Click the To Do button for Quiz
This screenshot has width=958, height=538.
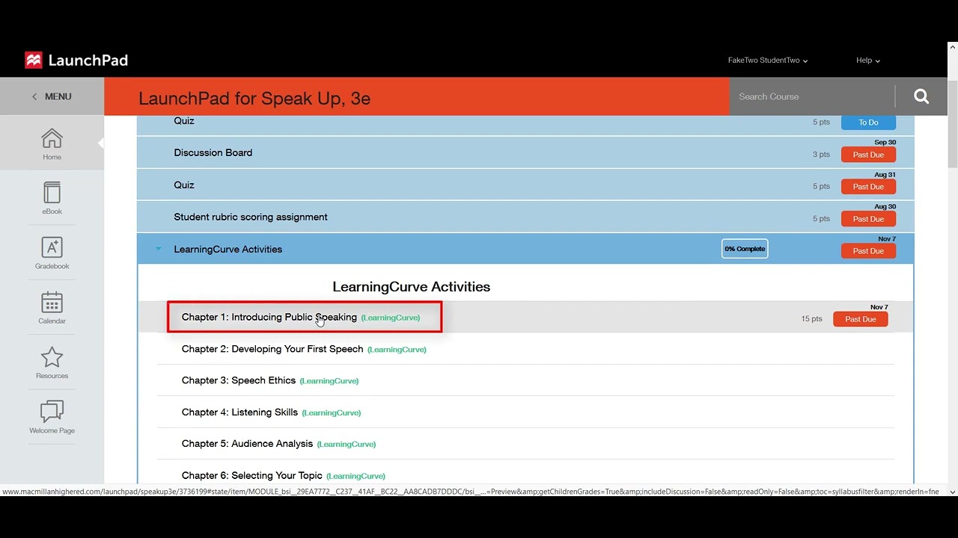click(x=868, y=123)
